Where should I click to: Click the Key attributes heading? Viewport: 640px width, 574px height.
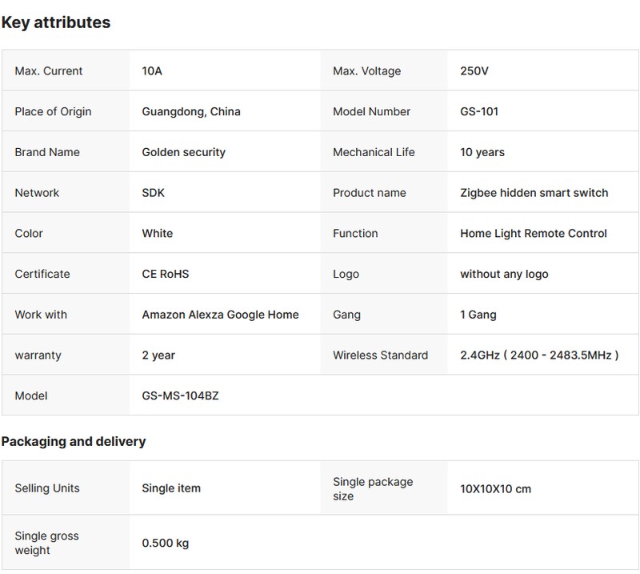point(55,22)
